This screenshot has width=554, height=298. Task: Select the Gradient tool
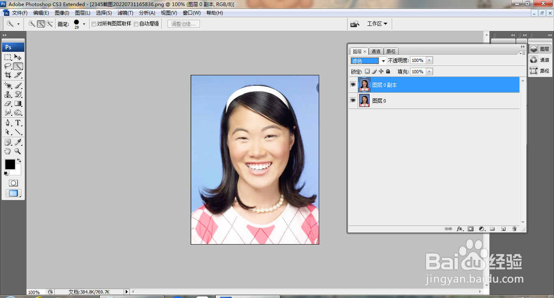(18, 103)
